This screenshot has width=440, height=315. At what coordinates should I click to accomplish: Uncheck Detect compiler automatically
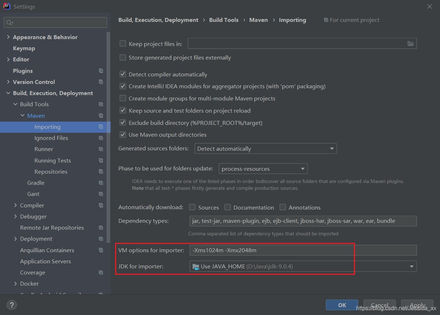click(123, 74)
